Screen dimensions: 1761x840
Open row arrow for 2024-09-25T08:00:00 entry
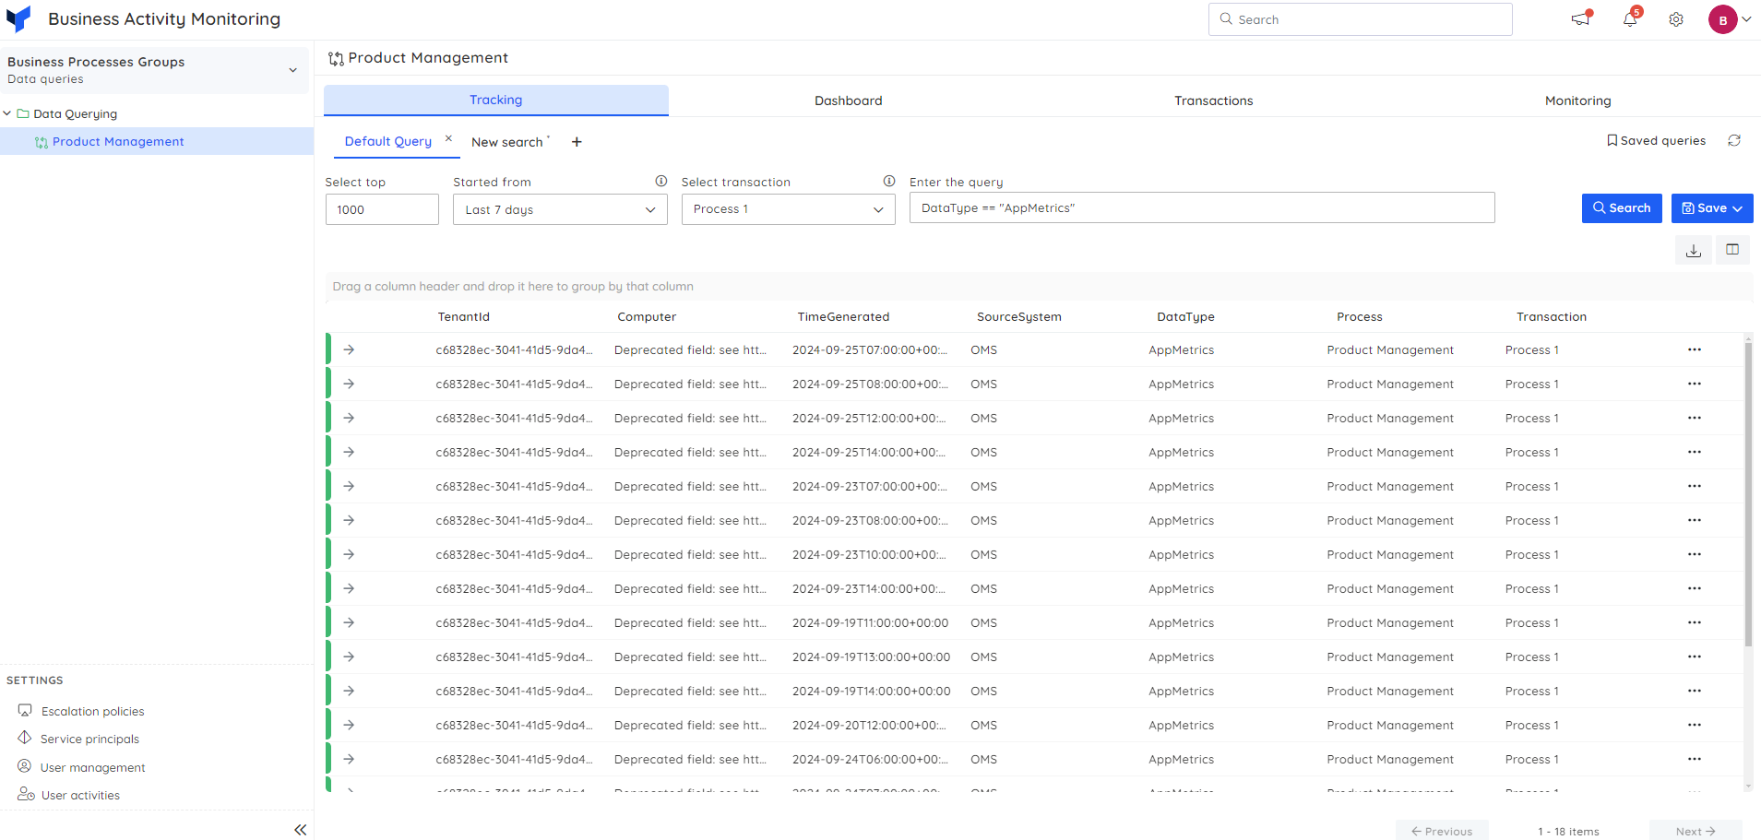click(x=349, y=384)
